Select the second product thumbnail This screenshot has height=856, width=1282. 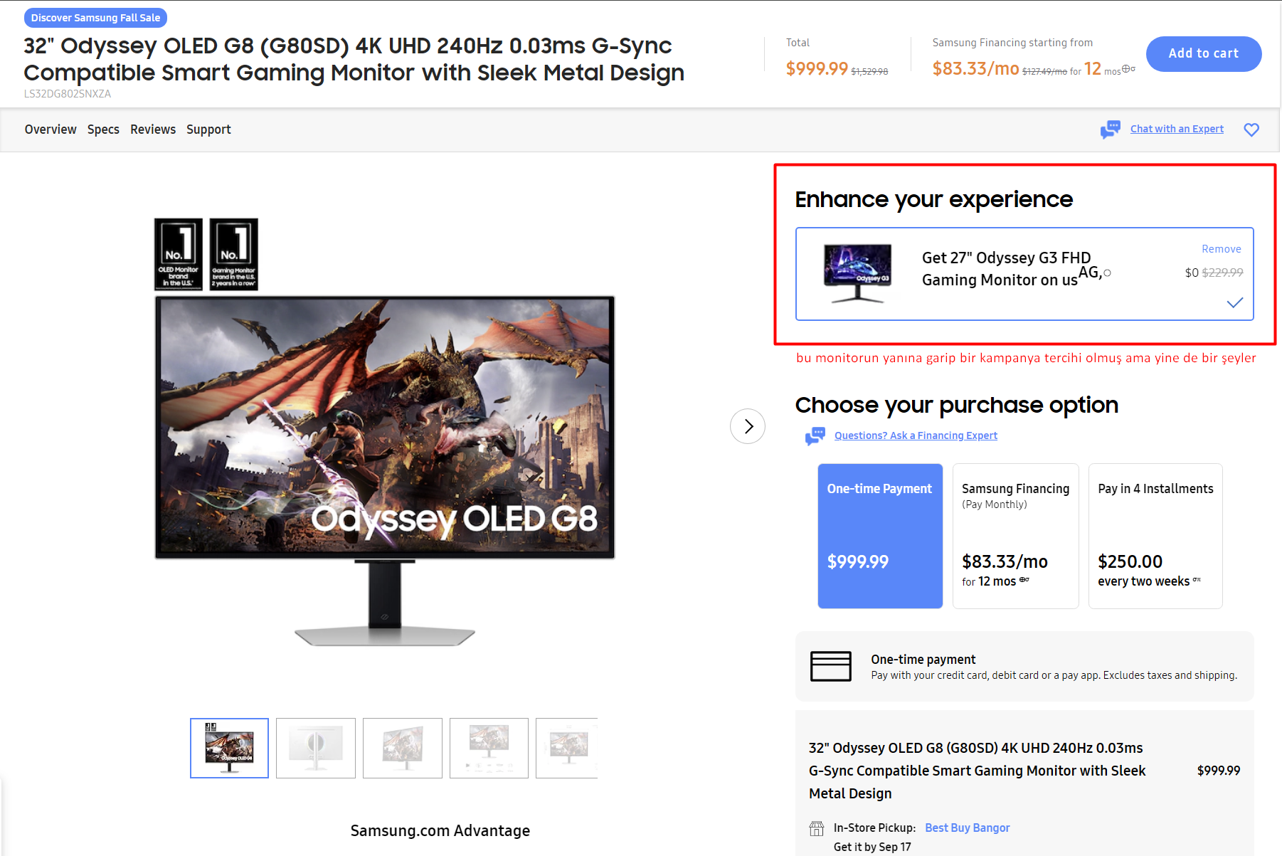point(315,748)
